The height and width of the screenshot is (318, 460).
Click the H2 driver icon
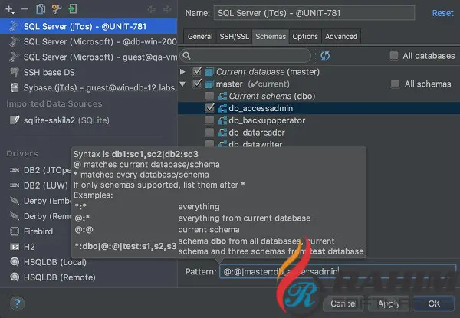click(15, 247)
